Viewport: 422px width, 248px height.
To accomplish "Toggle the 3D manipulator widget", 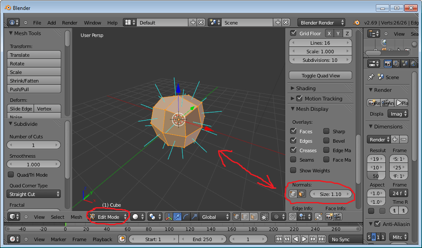I will click(169, 217).
